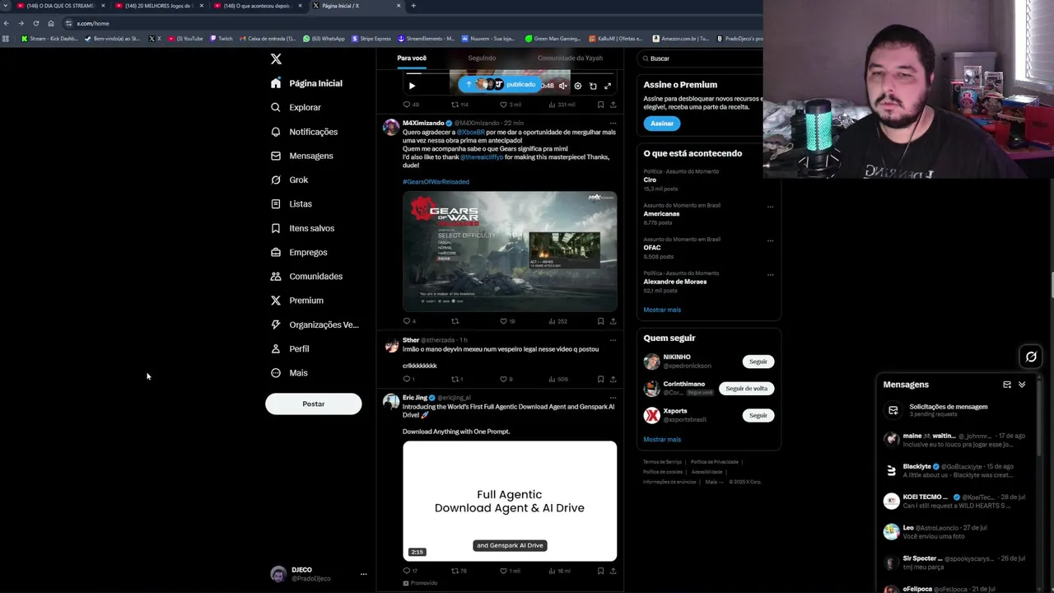The image size is (1054, 593).
Task: Open Listas in the sidebar
Action: pyautogui.click(x=291, y=203)
